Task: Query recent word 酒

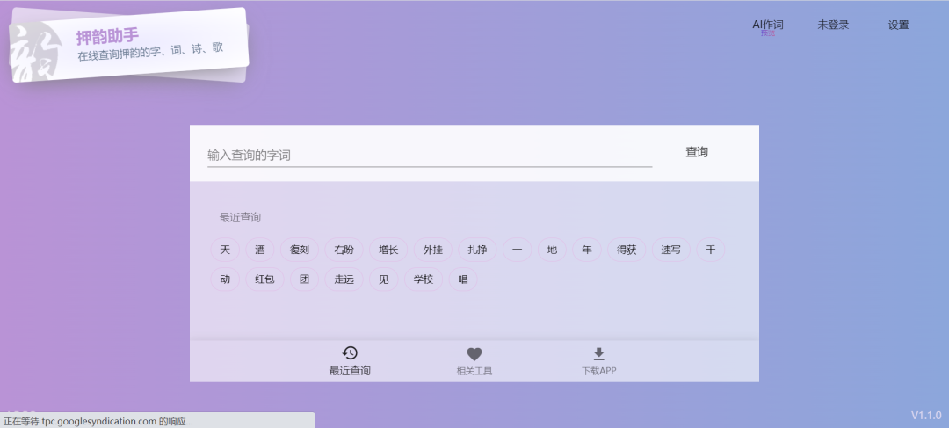Action: tap(259, 250)
